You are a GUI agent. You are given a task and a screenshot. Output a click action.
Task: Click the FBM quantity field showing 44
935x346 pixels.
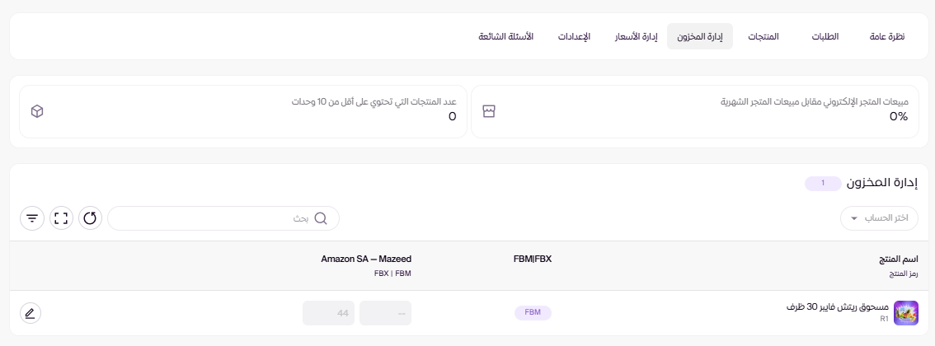(x=328, y=313)
